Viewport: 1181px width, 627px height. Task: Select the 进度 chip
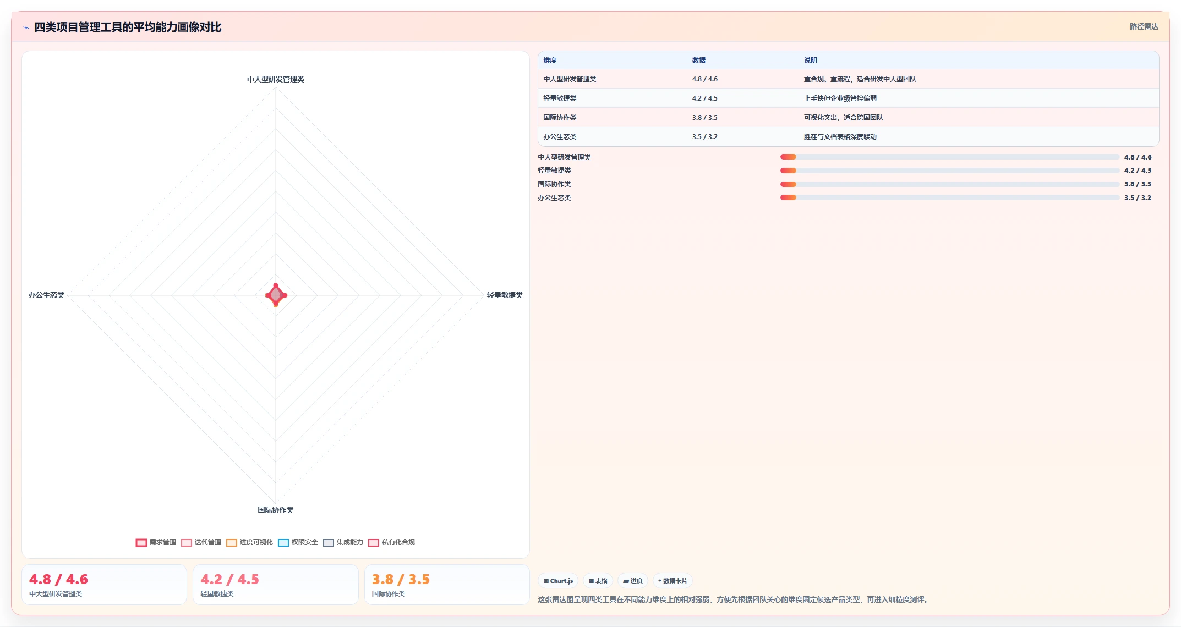tap(633, 581)
